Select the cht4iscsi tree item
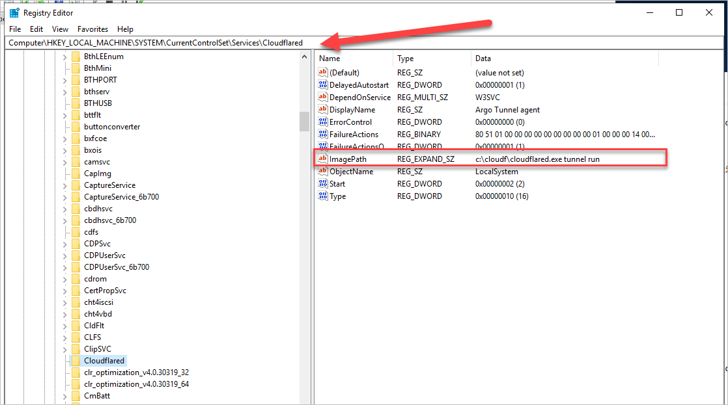Screen dimensions: 728x405 [98, 302]
